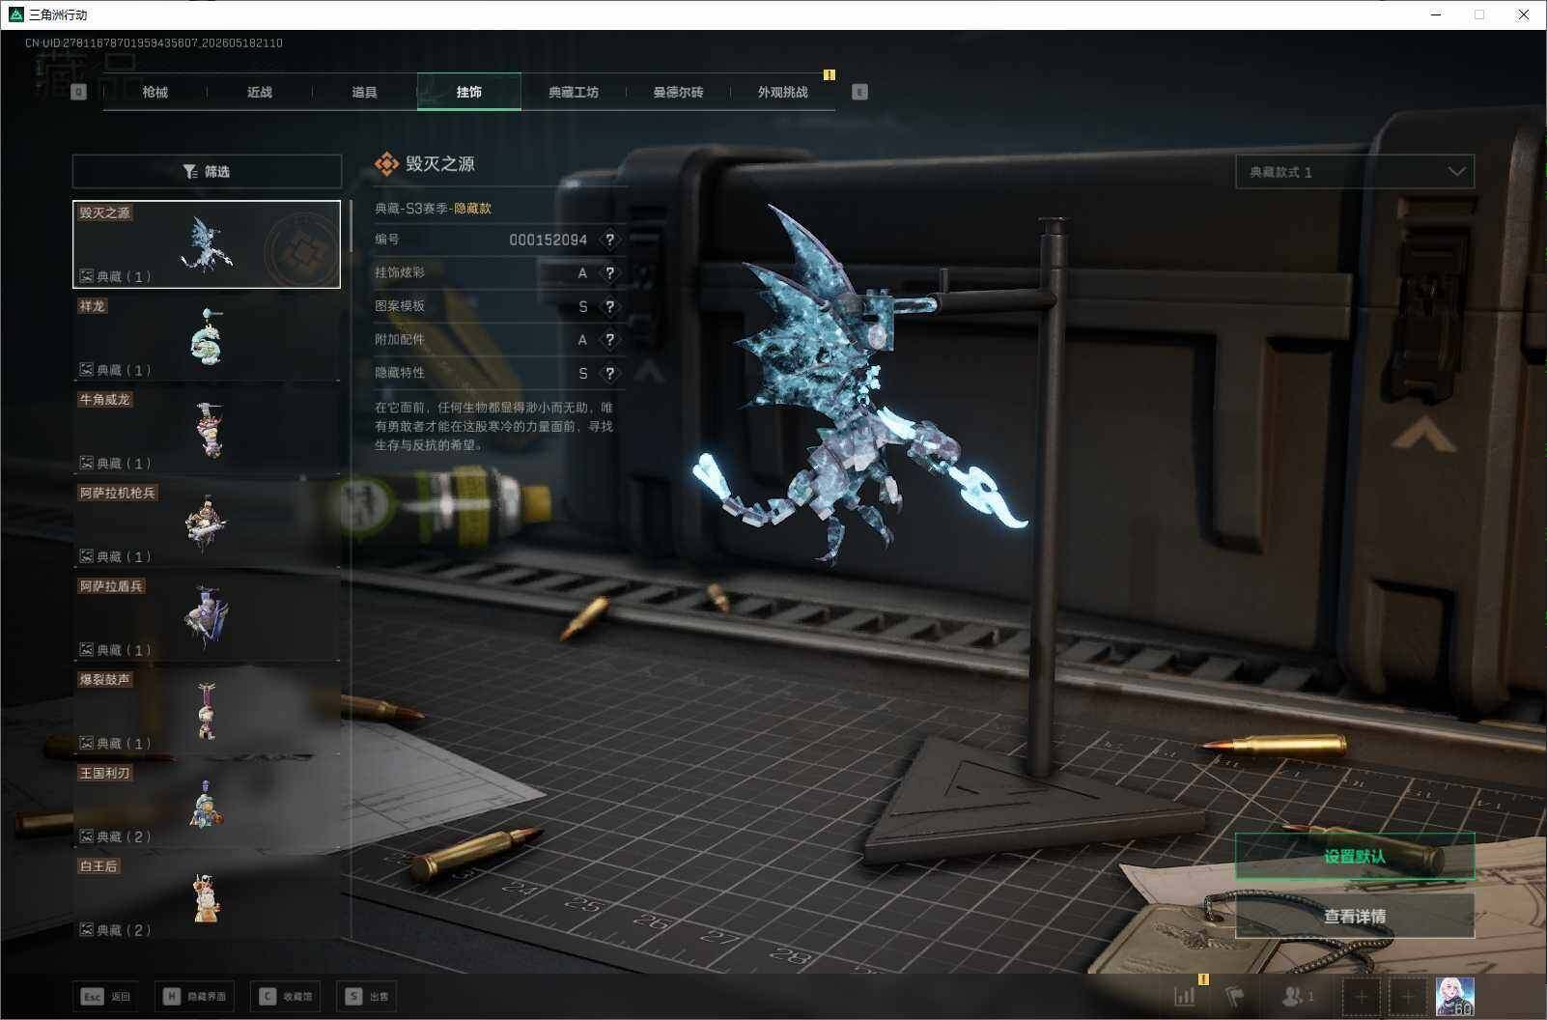Select the 祥龙 charm thumbnail
This screenshot has height=1020, width=1547.
pos(207,337)
